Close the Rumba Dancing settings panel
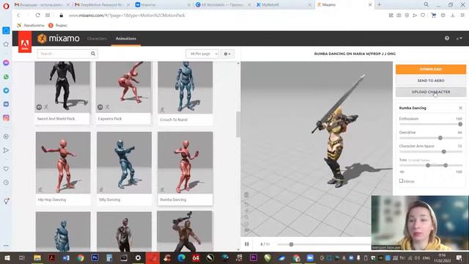 point(460,108)
